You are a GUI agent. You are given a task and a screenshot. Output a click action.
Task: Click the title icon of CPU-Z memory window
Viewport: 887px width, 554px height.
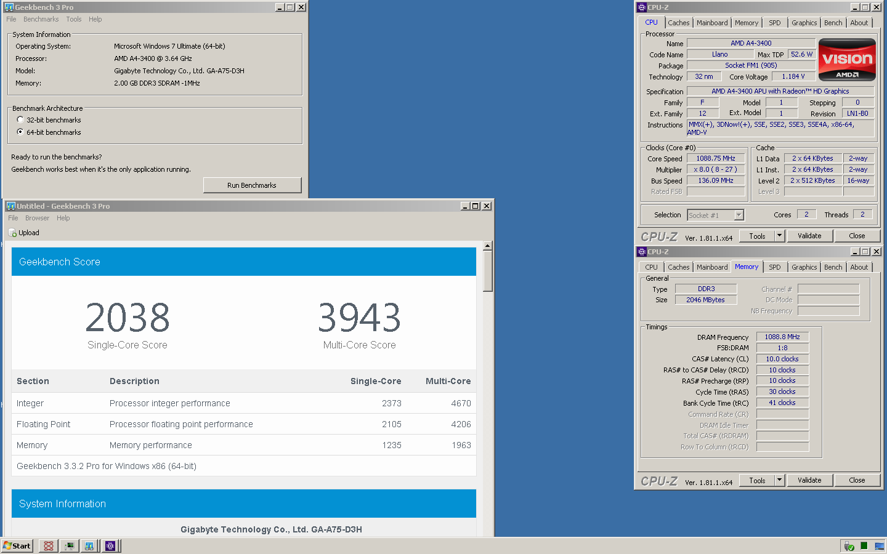642,252
